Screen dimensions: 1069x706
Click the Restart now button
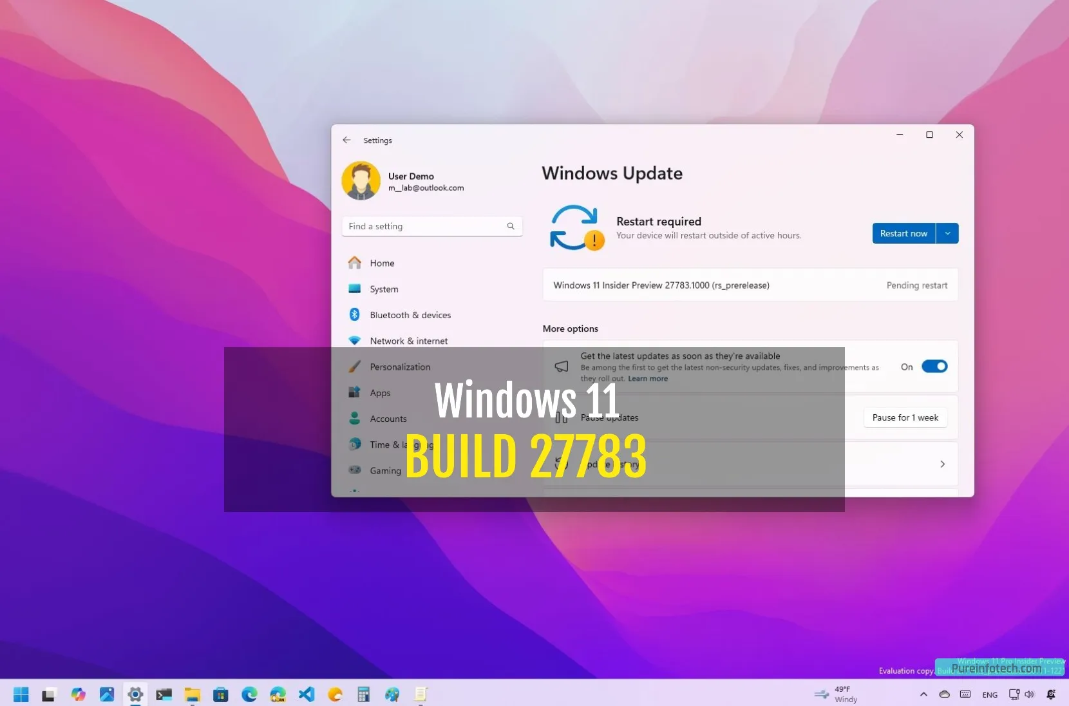click(903, 233)
